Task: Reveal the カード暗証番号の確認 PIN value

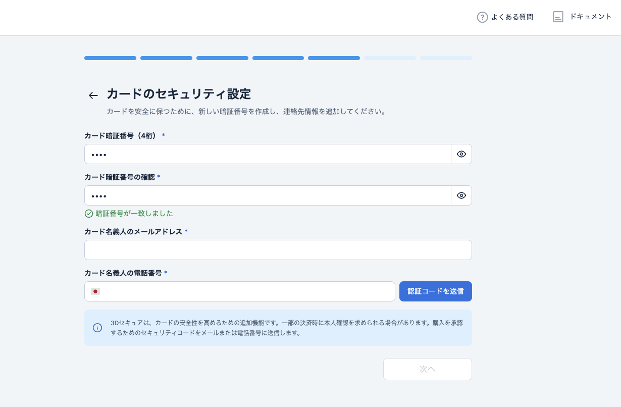Action: [461, 195]
